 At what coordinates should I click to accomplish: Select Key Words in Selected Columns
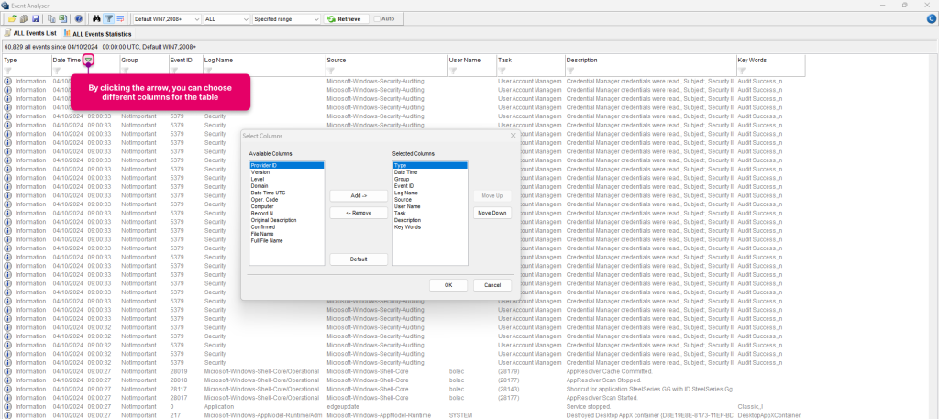point(407,226)
